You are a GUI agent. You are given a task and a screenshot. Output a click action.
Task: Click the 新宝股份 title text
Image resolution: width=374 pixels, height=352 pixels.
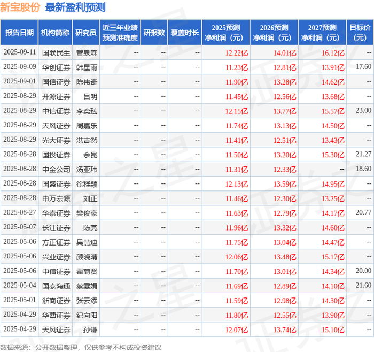pos(20,7)
